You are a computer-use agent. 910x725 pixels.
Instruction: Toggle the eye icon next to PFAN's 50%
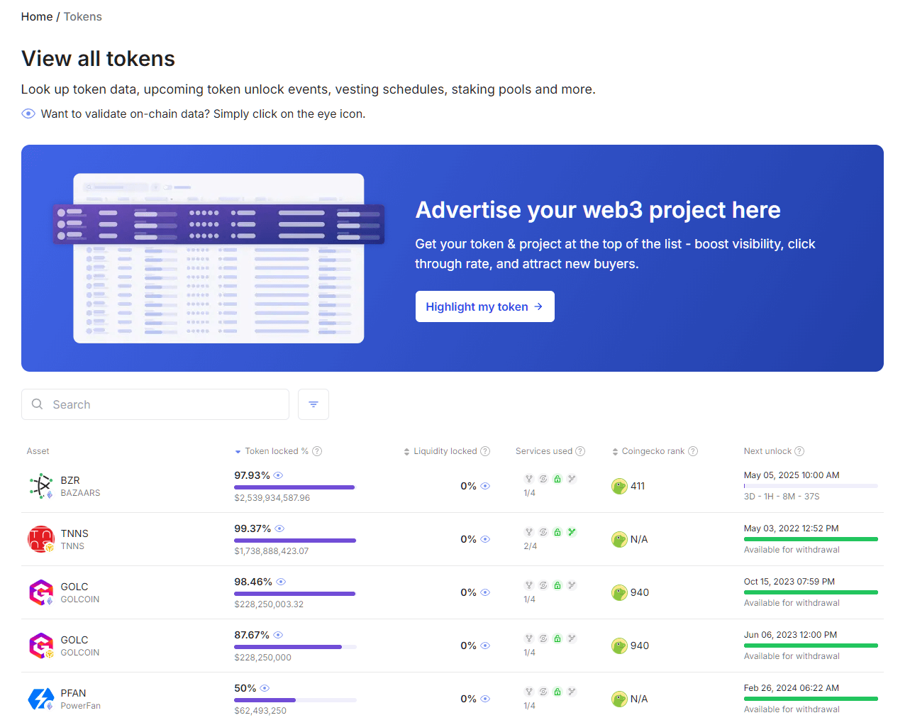265,688
